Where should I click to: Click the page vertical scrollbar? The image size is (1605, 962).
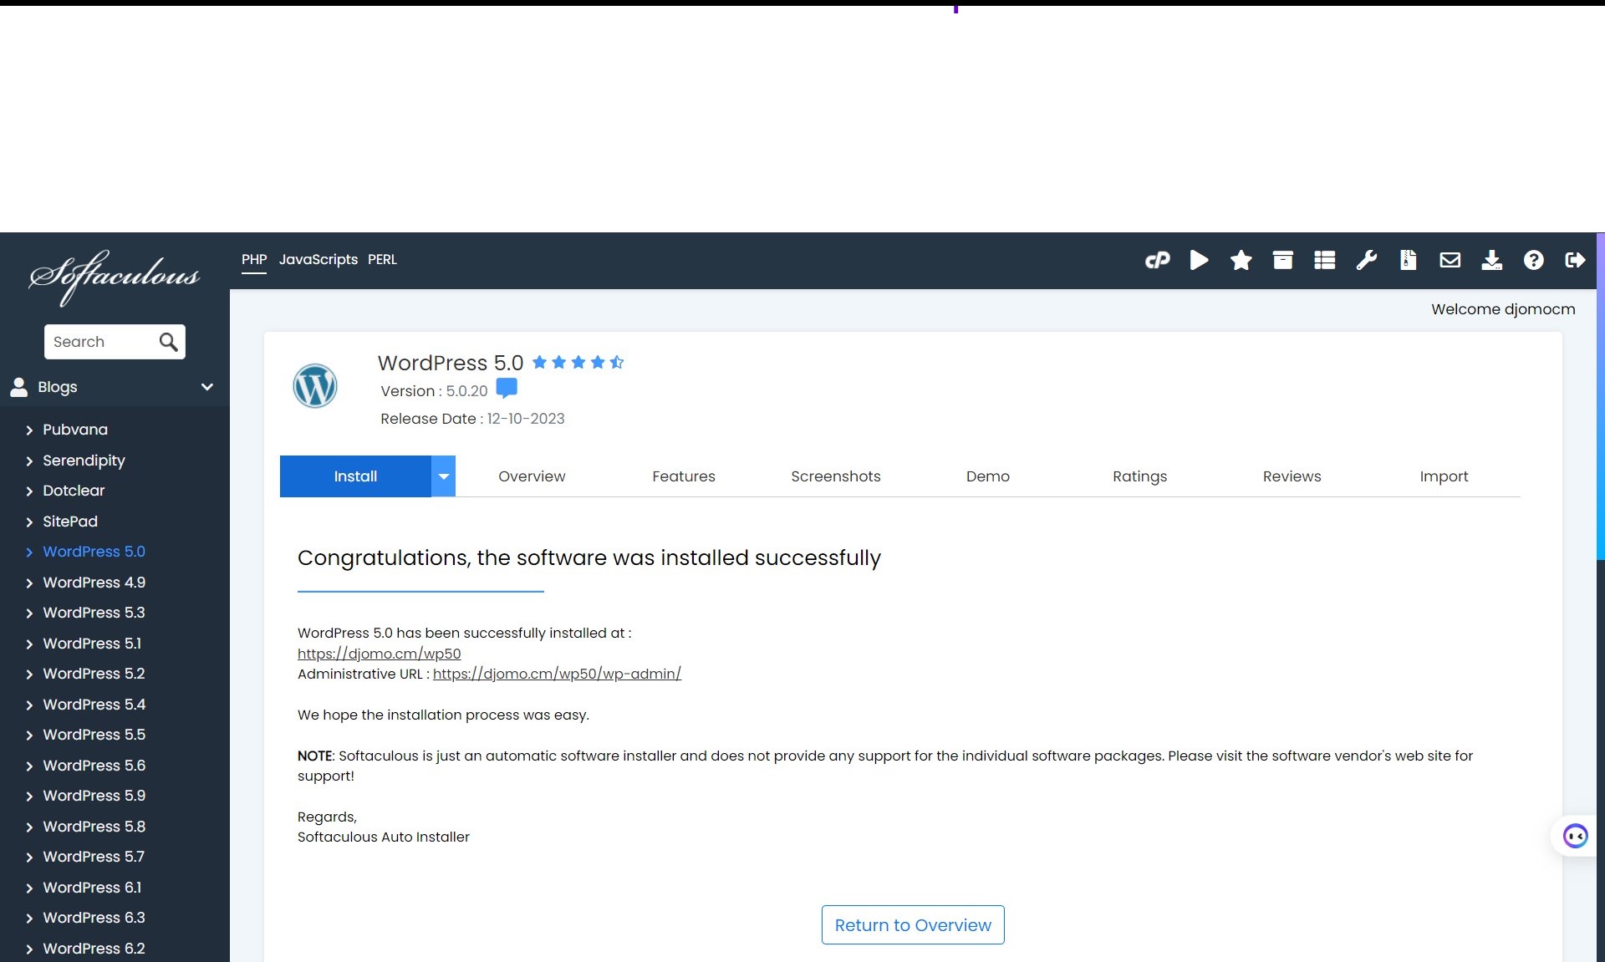click(x=1601, y=397)
